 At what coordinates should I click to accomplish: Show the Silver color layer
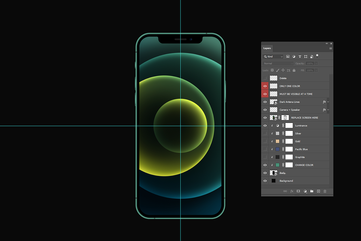coord(265,133)
